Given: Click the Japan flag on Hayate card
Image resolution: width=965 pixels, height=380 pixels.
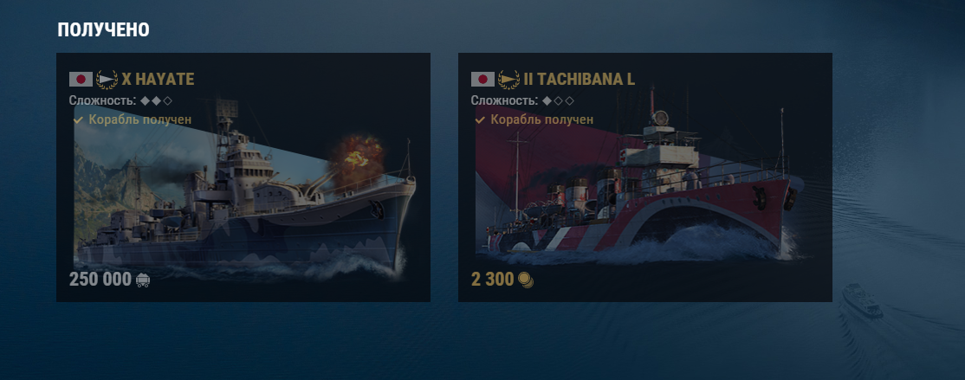Looking at the screenshot, I should (x=81, y=80).
